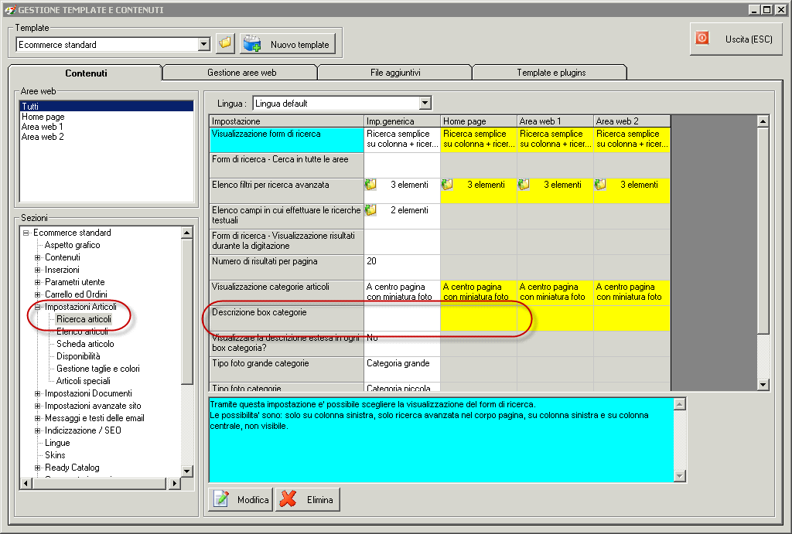This screenshot has width=792, height=534.
Task: Open the Ecommerce standard template dropdown
Action: [204, 45]
